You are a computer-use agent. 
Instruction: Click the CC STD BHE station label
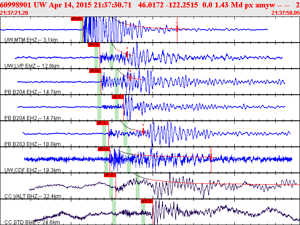coord(32,222)
